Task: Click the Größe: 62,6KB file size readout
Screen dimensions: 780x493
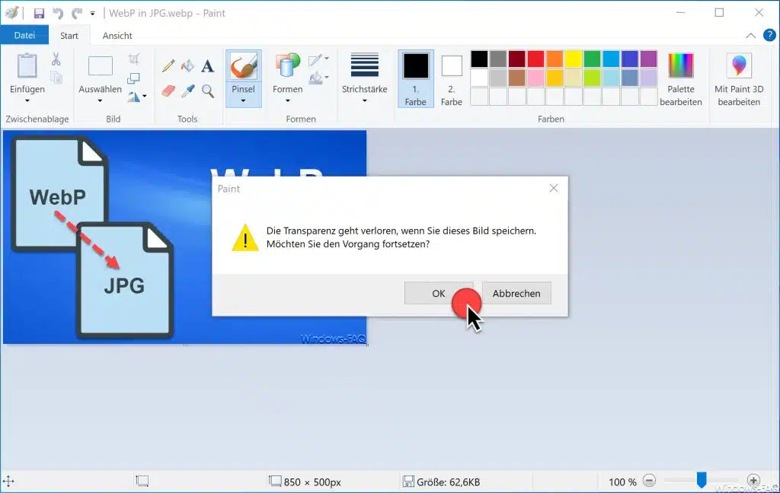Action: click(x=448, y=482)
